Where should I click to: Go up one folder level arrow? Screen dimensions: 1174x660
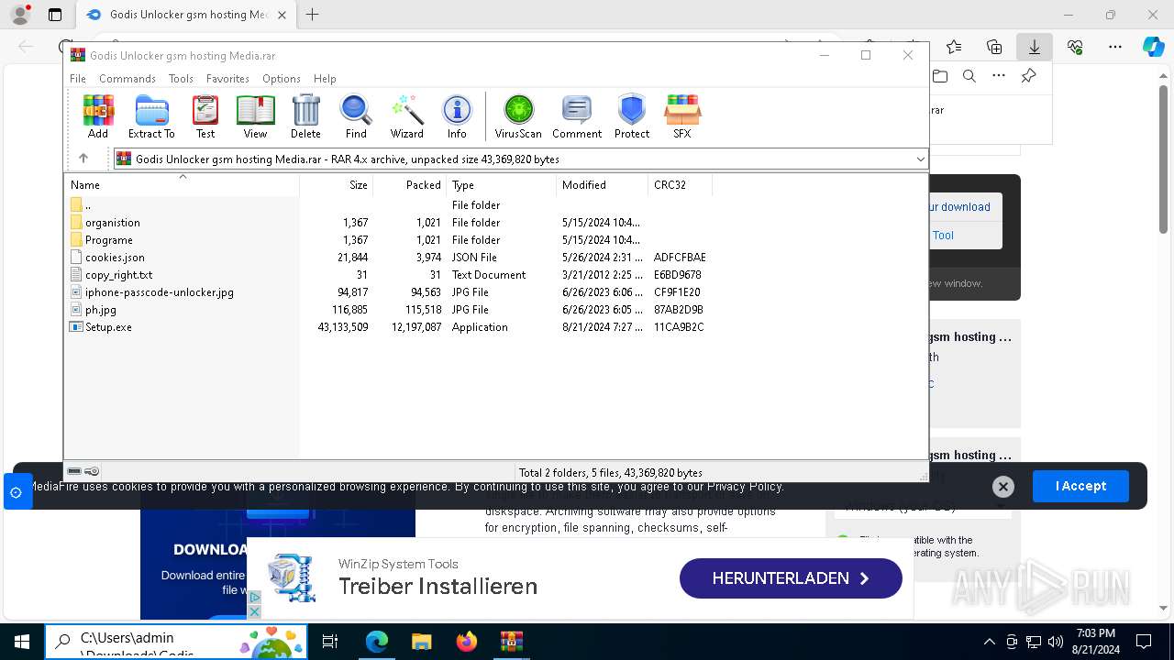(x=83, y=159)
